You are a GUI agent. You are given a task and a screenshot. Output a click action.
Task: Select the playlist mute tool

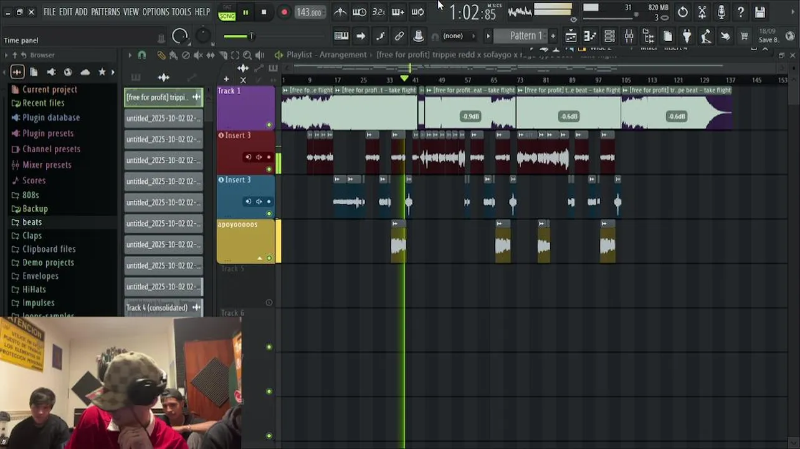[198, 56]
